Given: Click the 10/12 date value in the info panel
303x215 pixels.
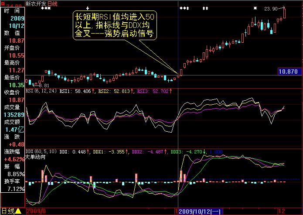Looking at the screenshot, I should tap(17, 26).
